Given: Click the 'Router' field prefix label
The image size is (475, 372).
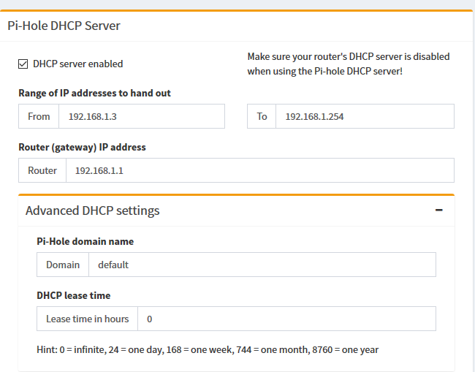Looking at the screenshot, I should 42,170.
